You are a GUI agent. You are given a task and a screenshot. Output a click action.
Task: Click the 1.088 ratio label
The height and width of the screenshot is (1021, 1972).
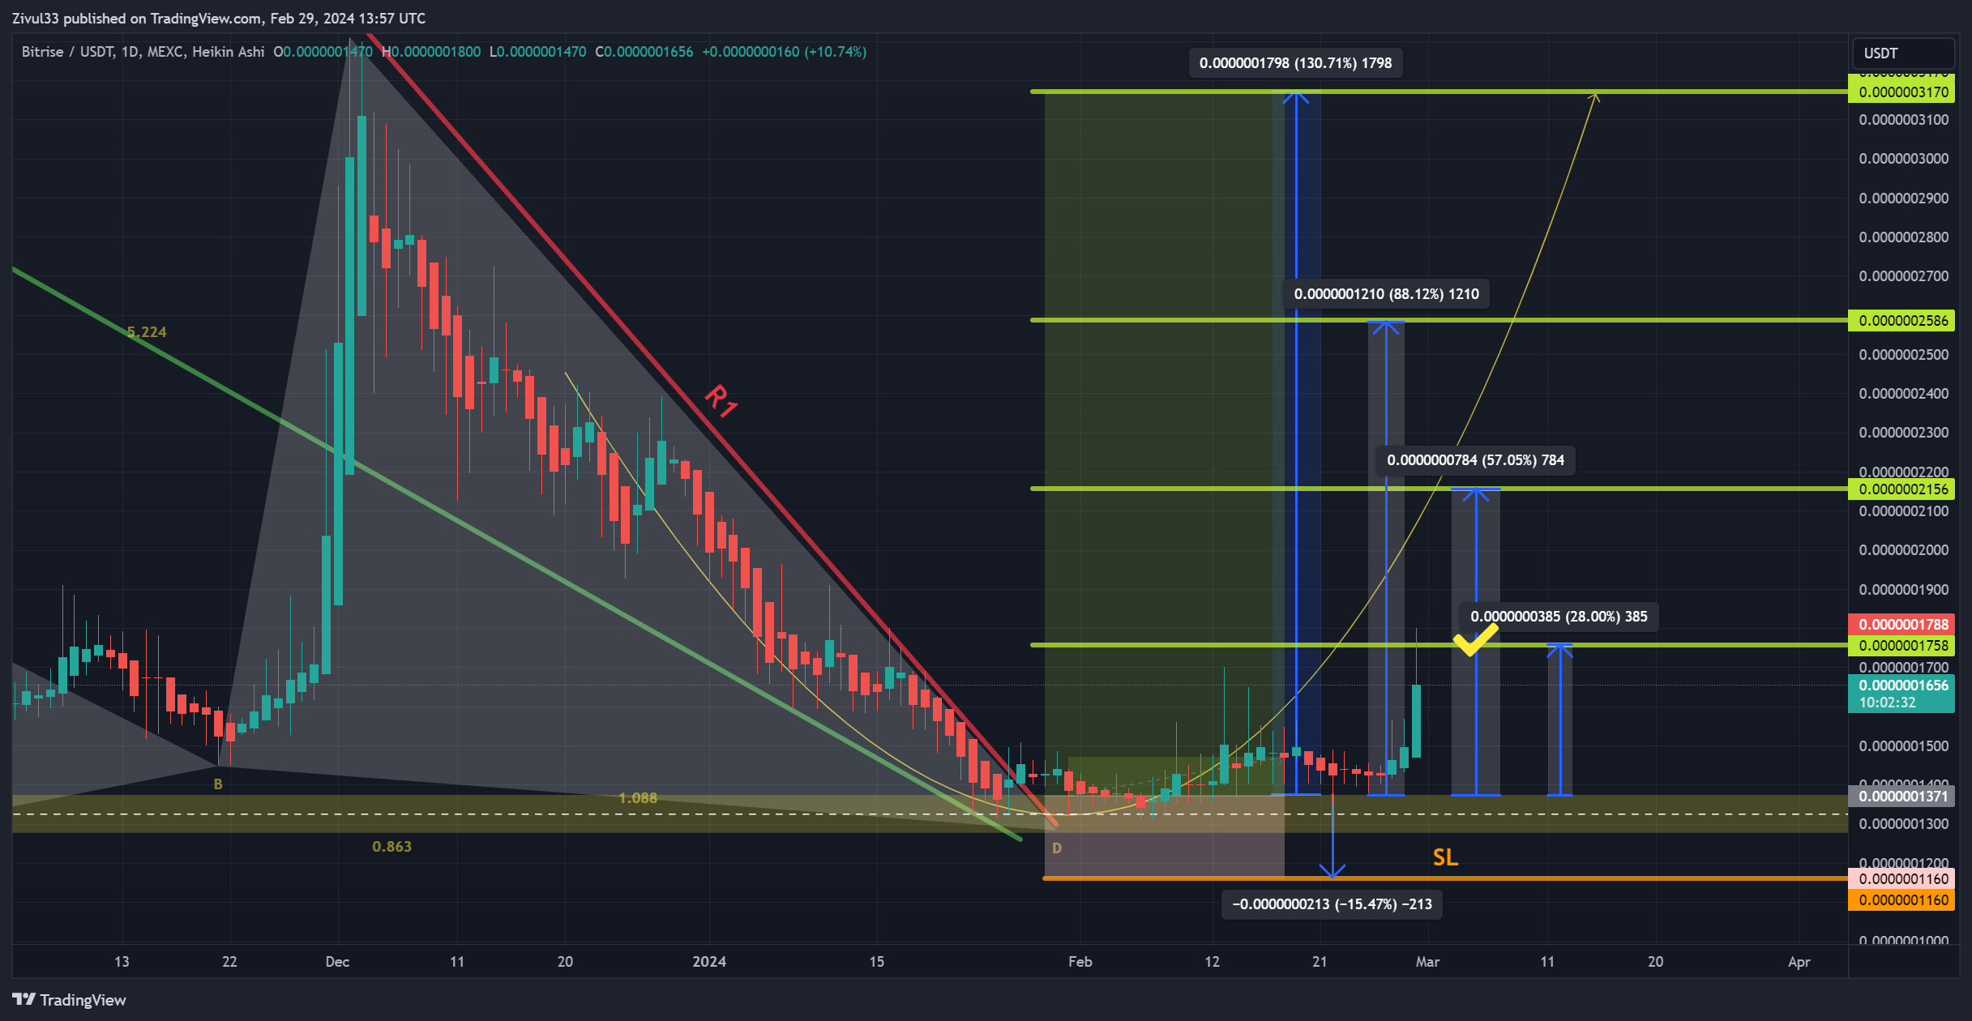[x=638, y=798]
